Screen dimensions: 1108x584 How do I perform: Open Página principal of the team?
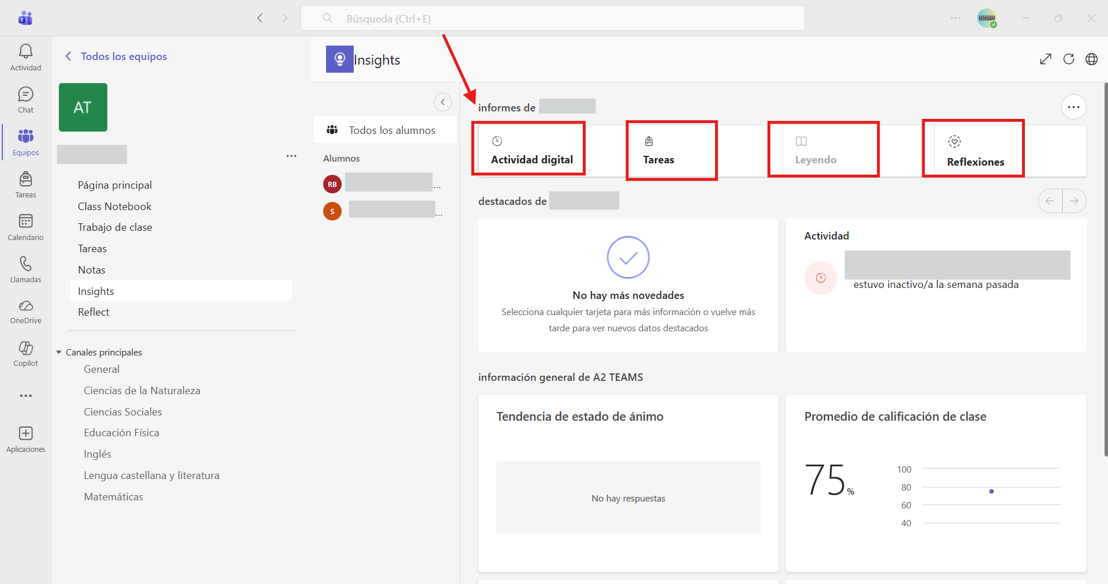(x=115, y=185)
